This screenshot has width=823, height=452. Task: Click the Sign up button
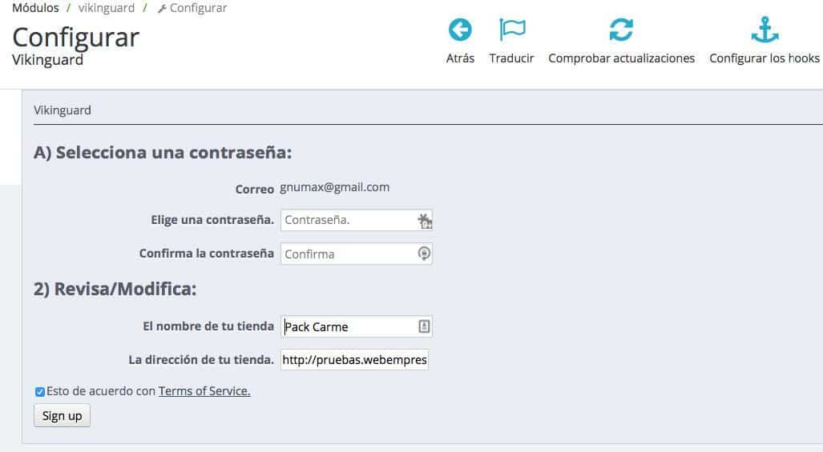(62, 415)
